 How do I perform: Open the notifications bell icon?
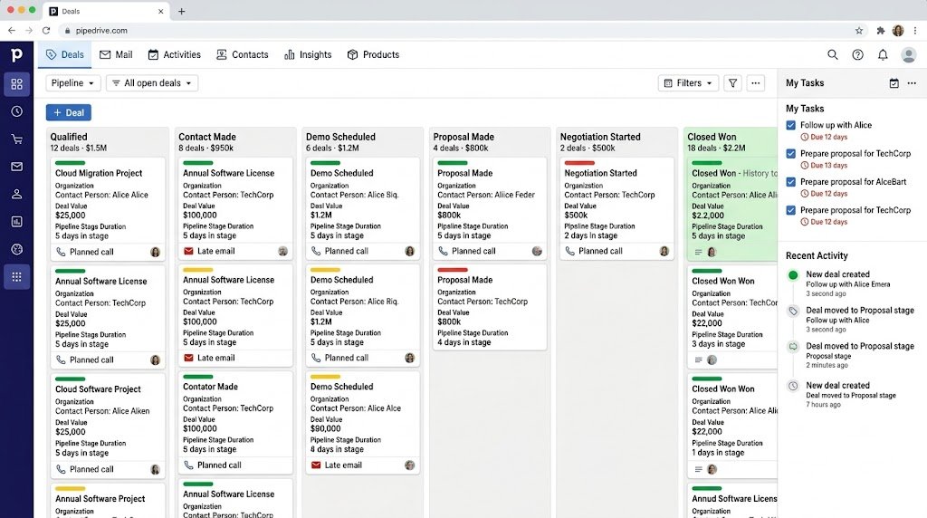pyautogui.click(x=883, y=54)
